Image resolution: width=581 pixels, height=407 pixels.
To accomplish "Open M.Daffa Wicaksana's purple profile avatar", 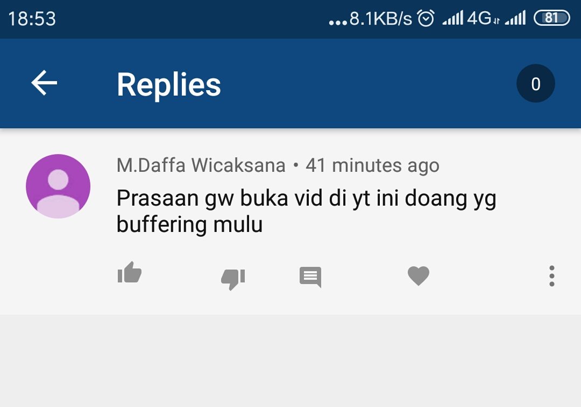I will [x=58, y=186].
